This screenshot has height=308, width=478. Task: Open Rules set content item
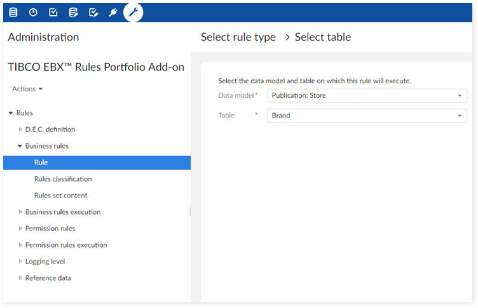[x=60, y=196]
